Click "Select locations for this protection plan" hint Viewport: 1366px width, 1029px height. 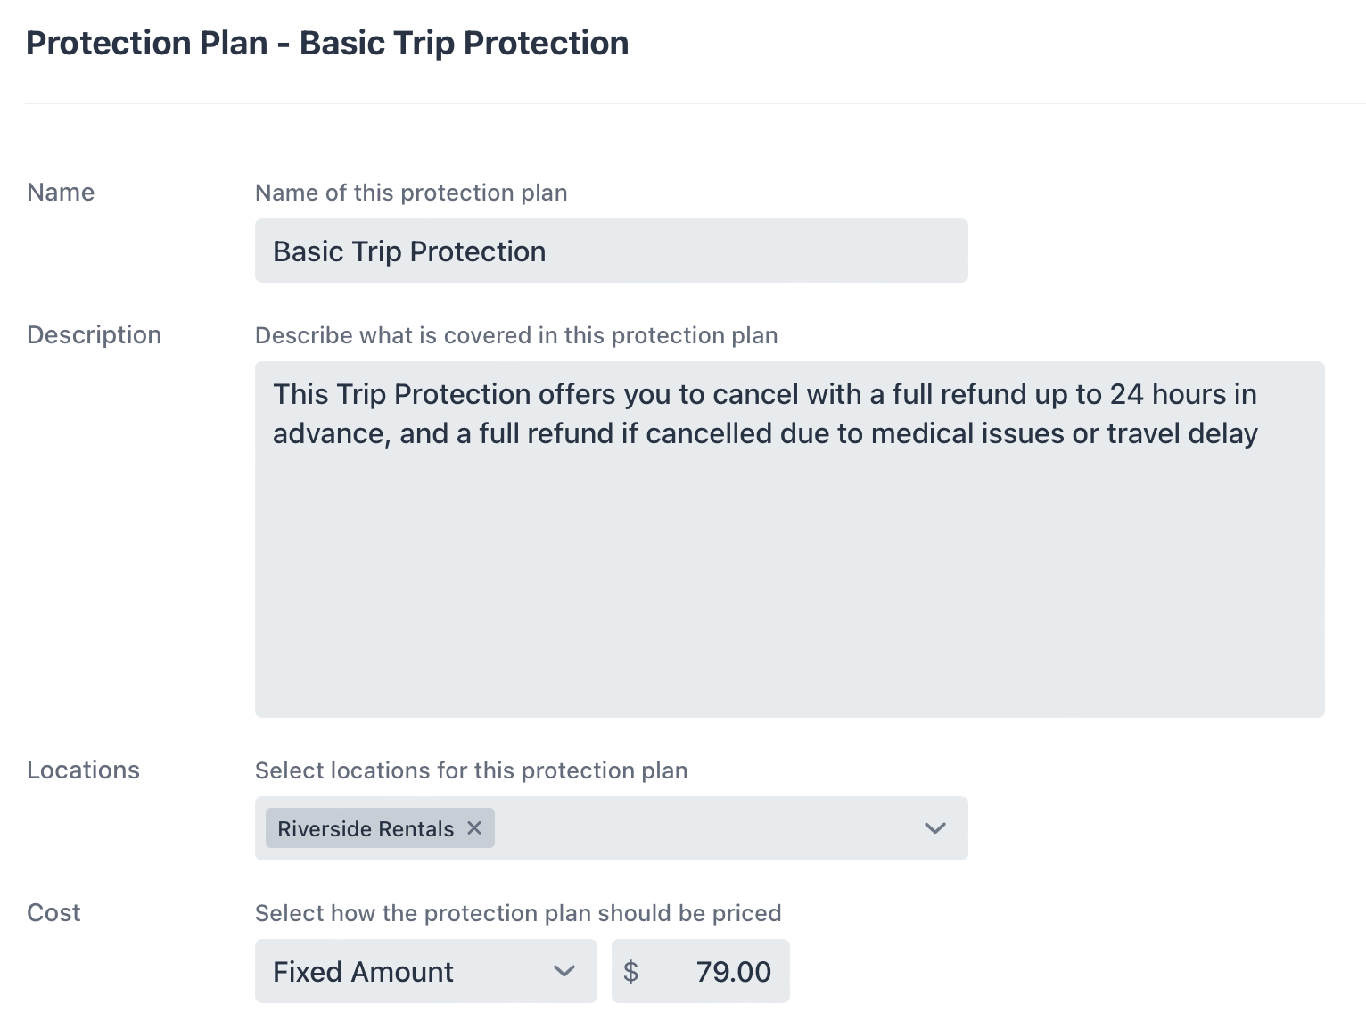point(471,771)
